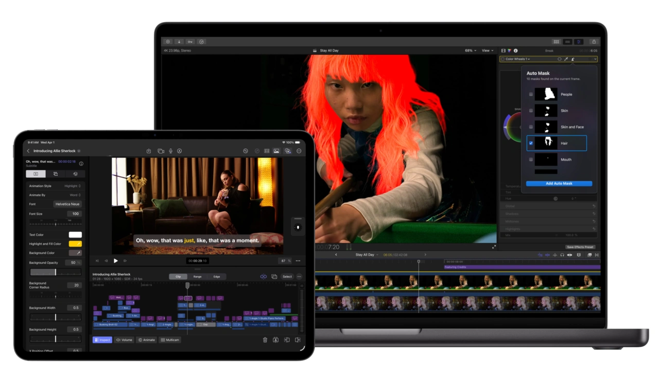This screenshot has height=371, width=659.
Task: Reset the Global color row arrow
Action: [x=594, y=206]
